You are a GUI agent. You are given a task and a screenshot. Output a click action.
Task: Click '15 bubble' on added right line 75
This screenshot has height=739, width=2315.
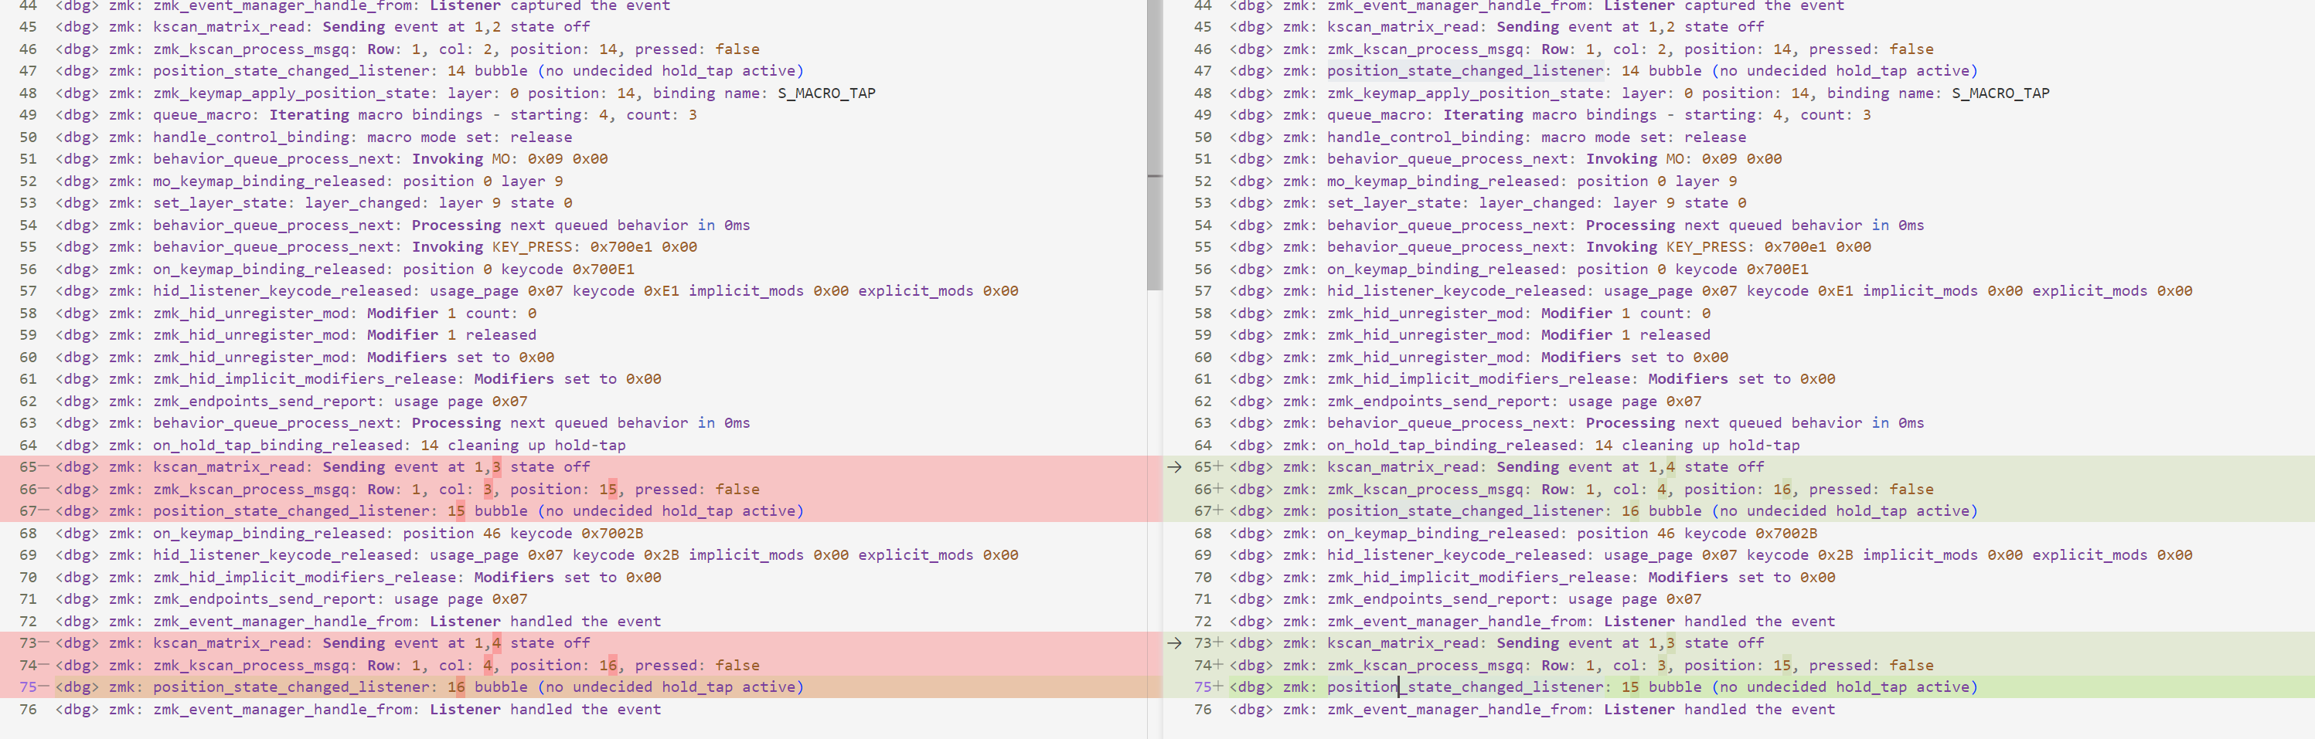(x=1662, y=687)
